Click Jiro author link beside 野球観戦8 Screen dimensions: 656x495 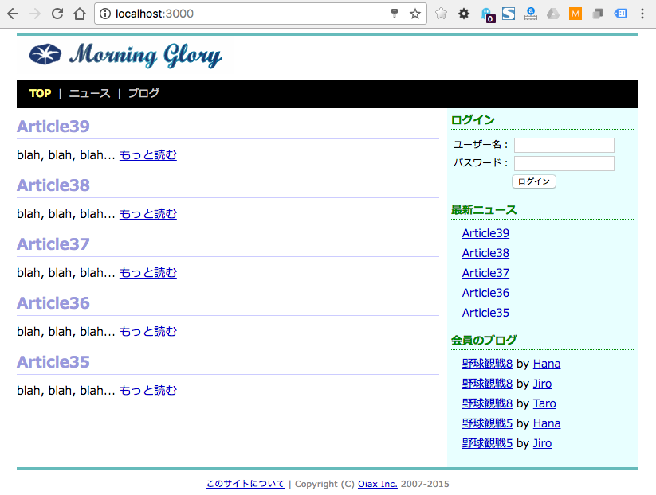pyautogui.click(x=542, y=384)
